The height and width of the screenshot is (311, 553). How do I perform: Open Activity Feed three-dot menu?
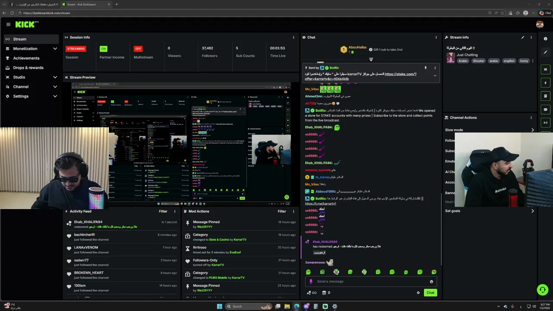tap(175, 211)
